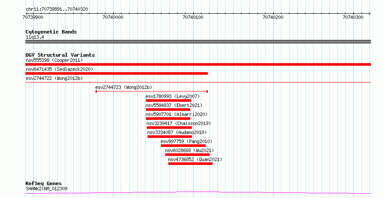The height and width of the screenshot is (198, 383).
Task: Click the 11q13.4 band label
Action: pos(35,37)
